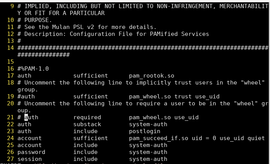Click line number 17 in the gutter
Image resolution: width=270 pixels, height=164 pixels.
[10, 76]
